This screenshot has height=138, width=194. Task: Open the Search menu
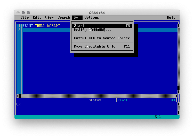pos(64,18)
